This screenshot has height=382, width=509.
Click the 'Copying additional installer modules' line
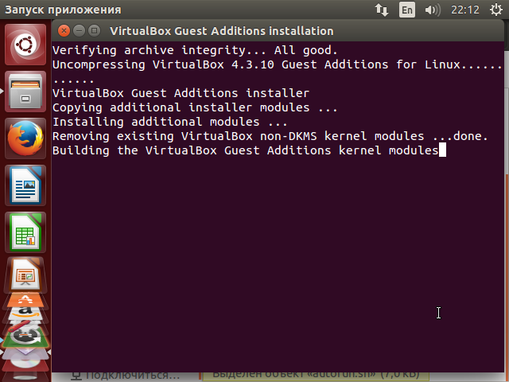click(195, 107)
